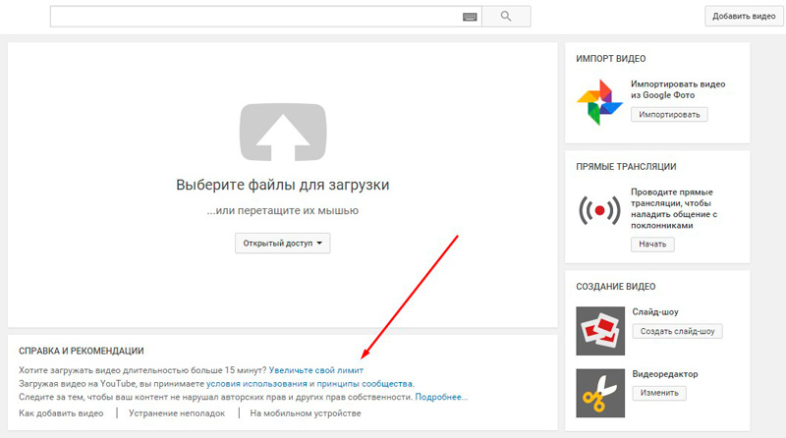This screenshot has height=438, width=786.
Task: Click the СОЗДАНИЕ ВИДЕО section heading
Action: click(x=616, y=287)
